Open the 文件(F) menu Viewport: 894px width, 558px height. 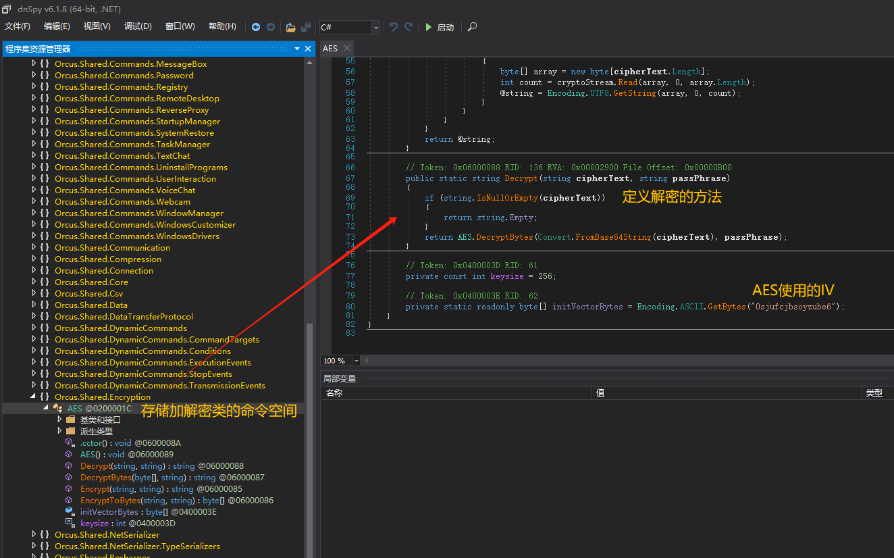[18, 26]
